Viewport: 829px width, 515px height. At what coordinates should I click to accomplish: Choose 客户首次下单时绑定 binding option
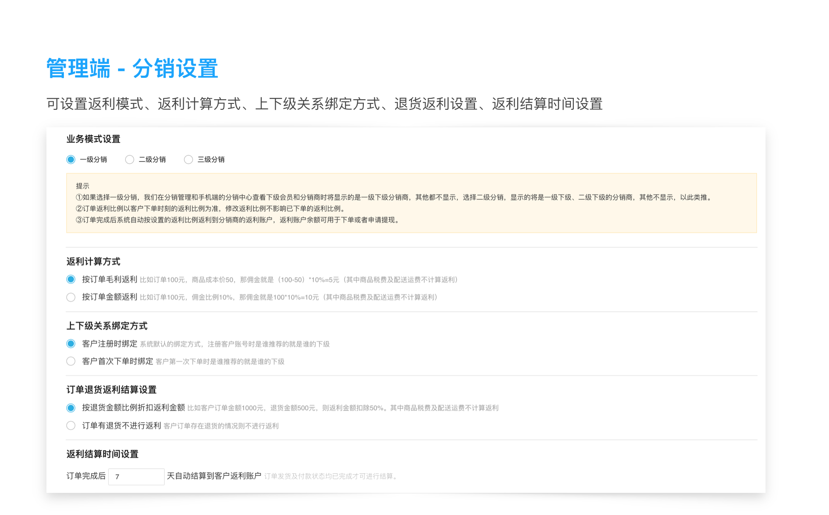tap(71, 361)
